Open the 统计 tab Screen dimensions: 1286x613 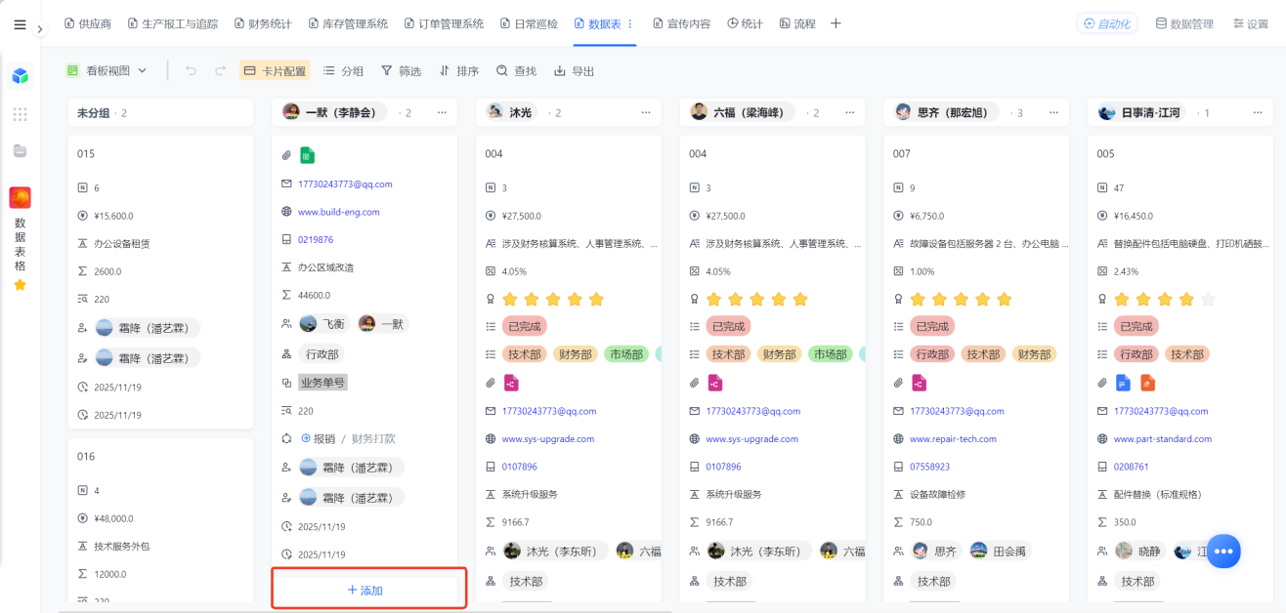click(x=745, y=23)
